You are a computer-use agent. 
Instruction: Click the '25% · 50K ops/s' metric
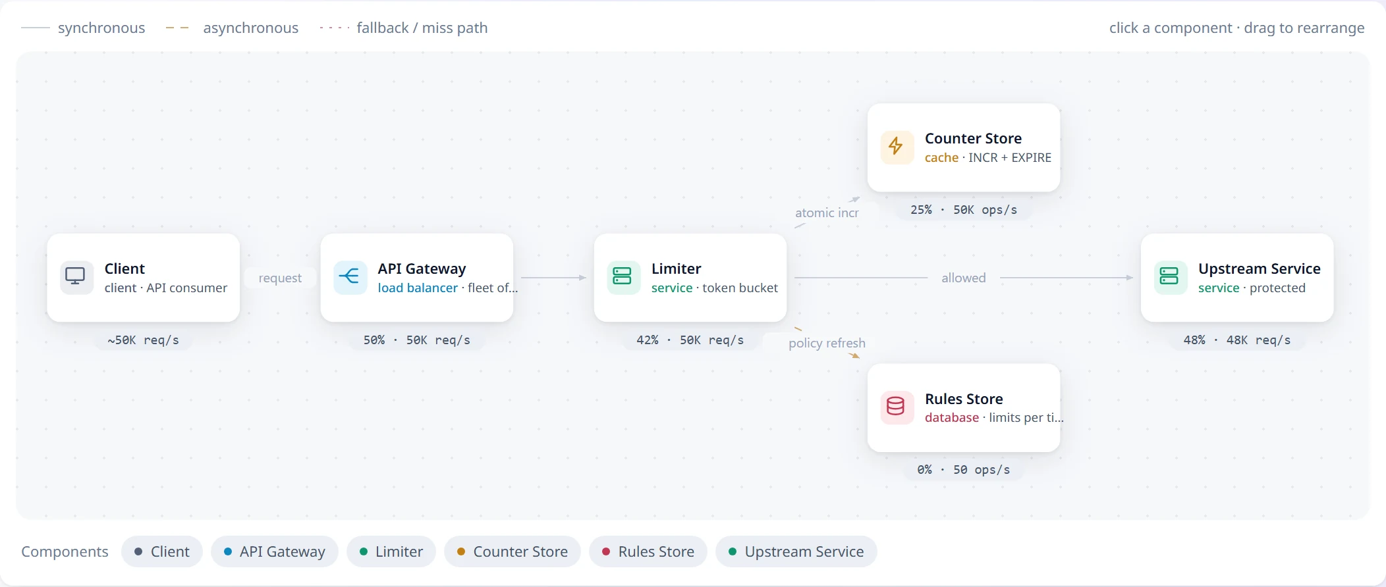pyautogui.click(x=964, y=210)
